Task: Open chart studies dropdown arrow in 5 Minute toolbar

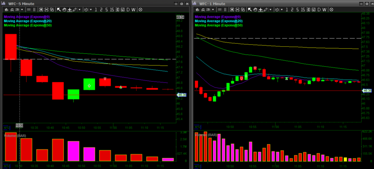Action: pos(22,9)
